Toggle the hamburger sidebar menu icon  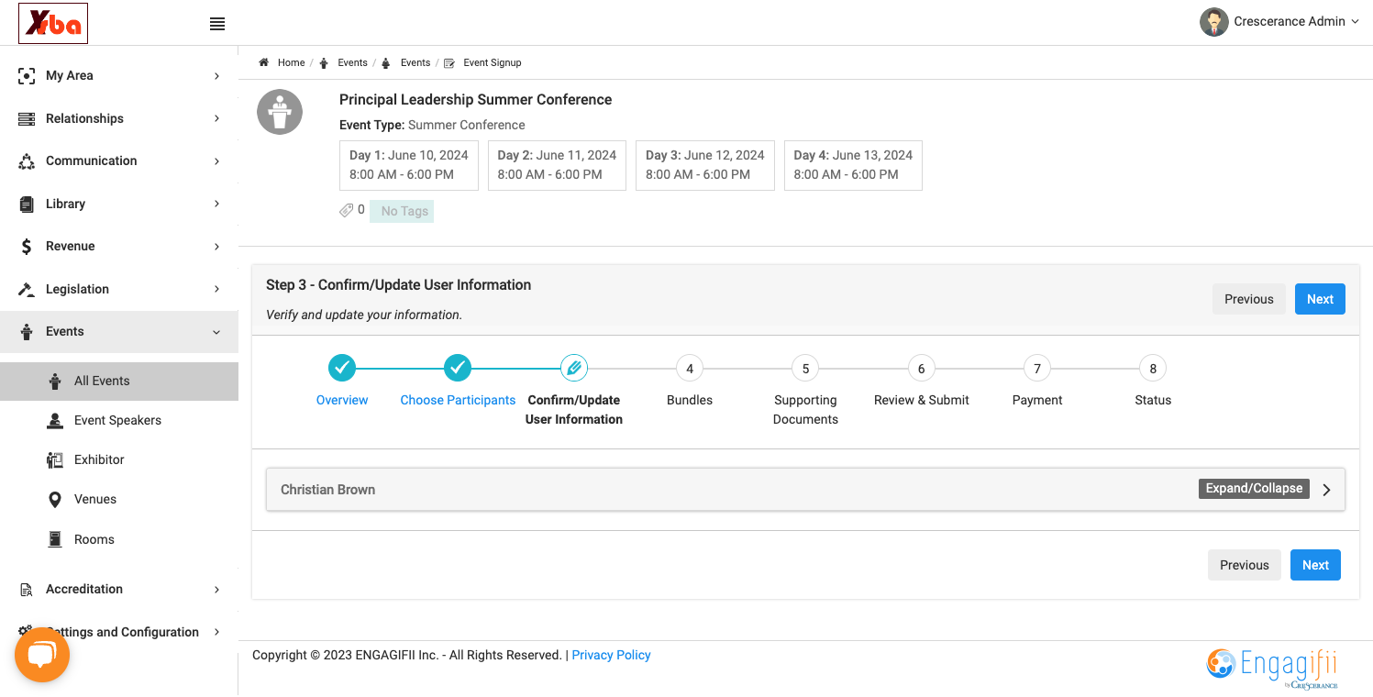(217, 25)
